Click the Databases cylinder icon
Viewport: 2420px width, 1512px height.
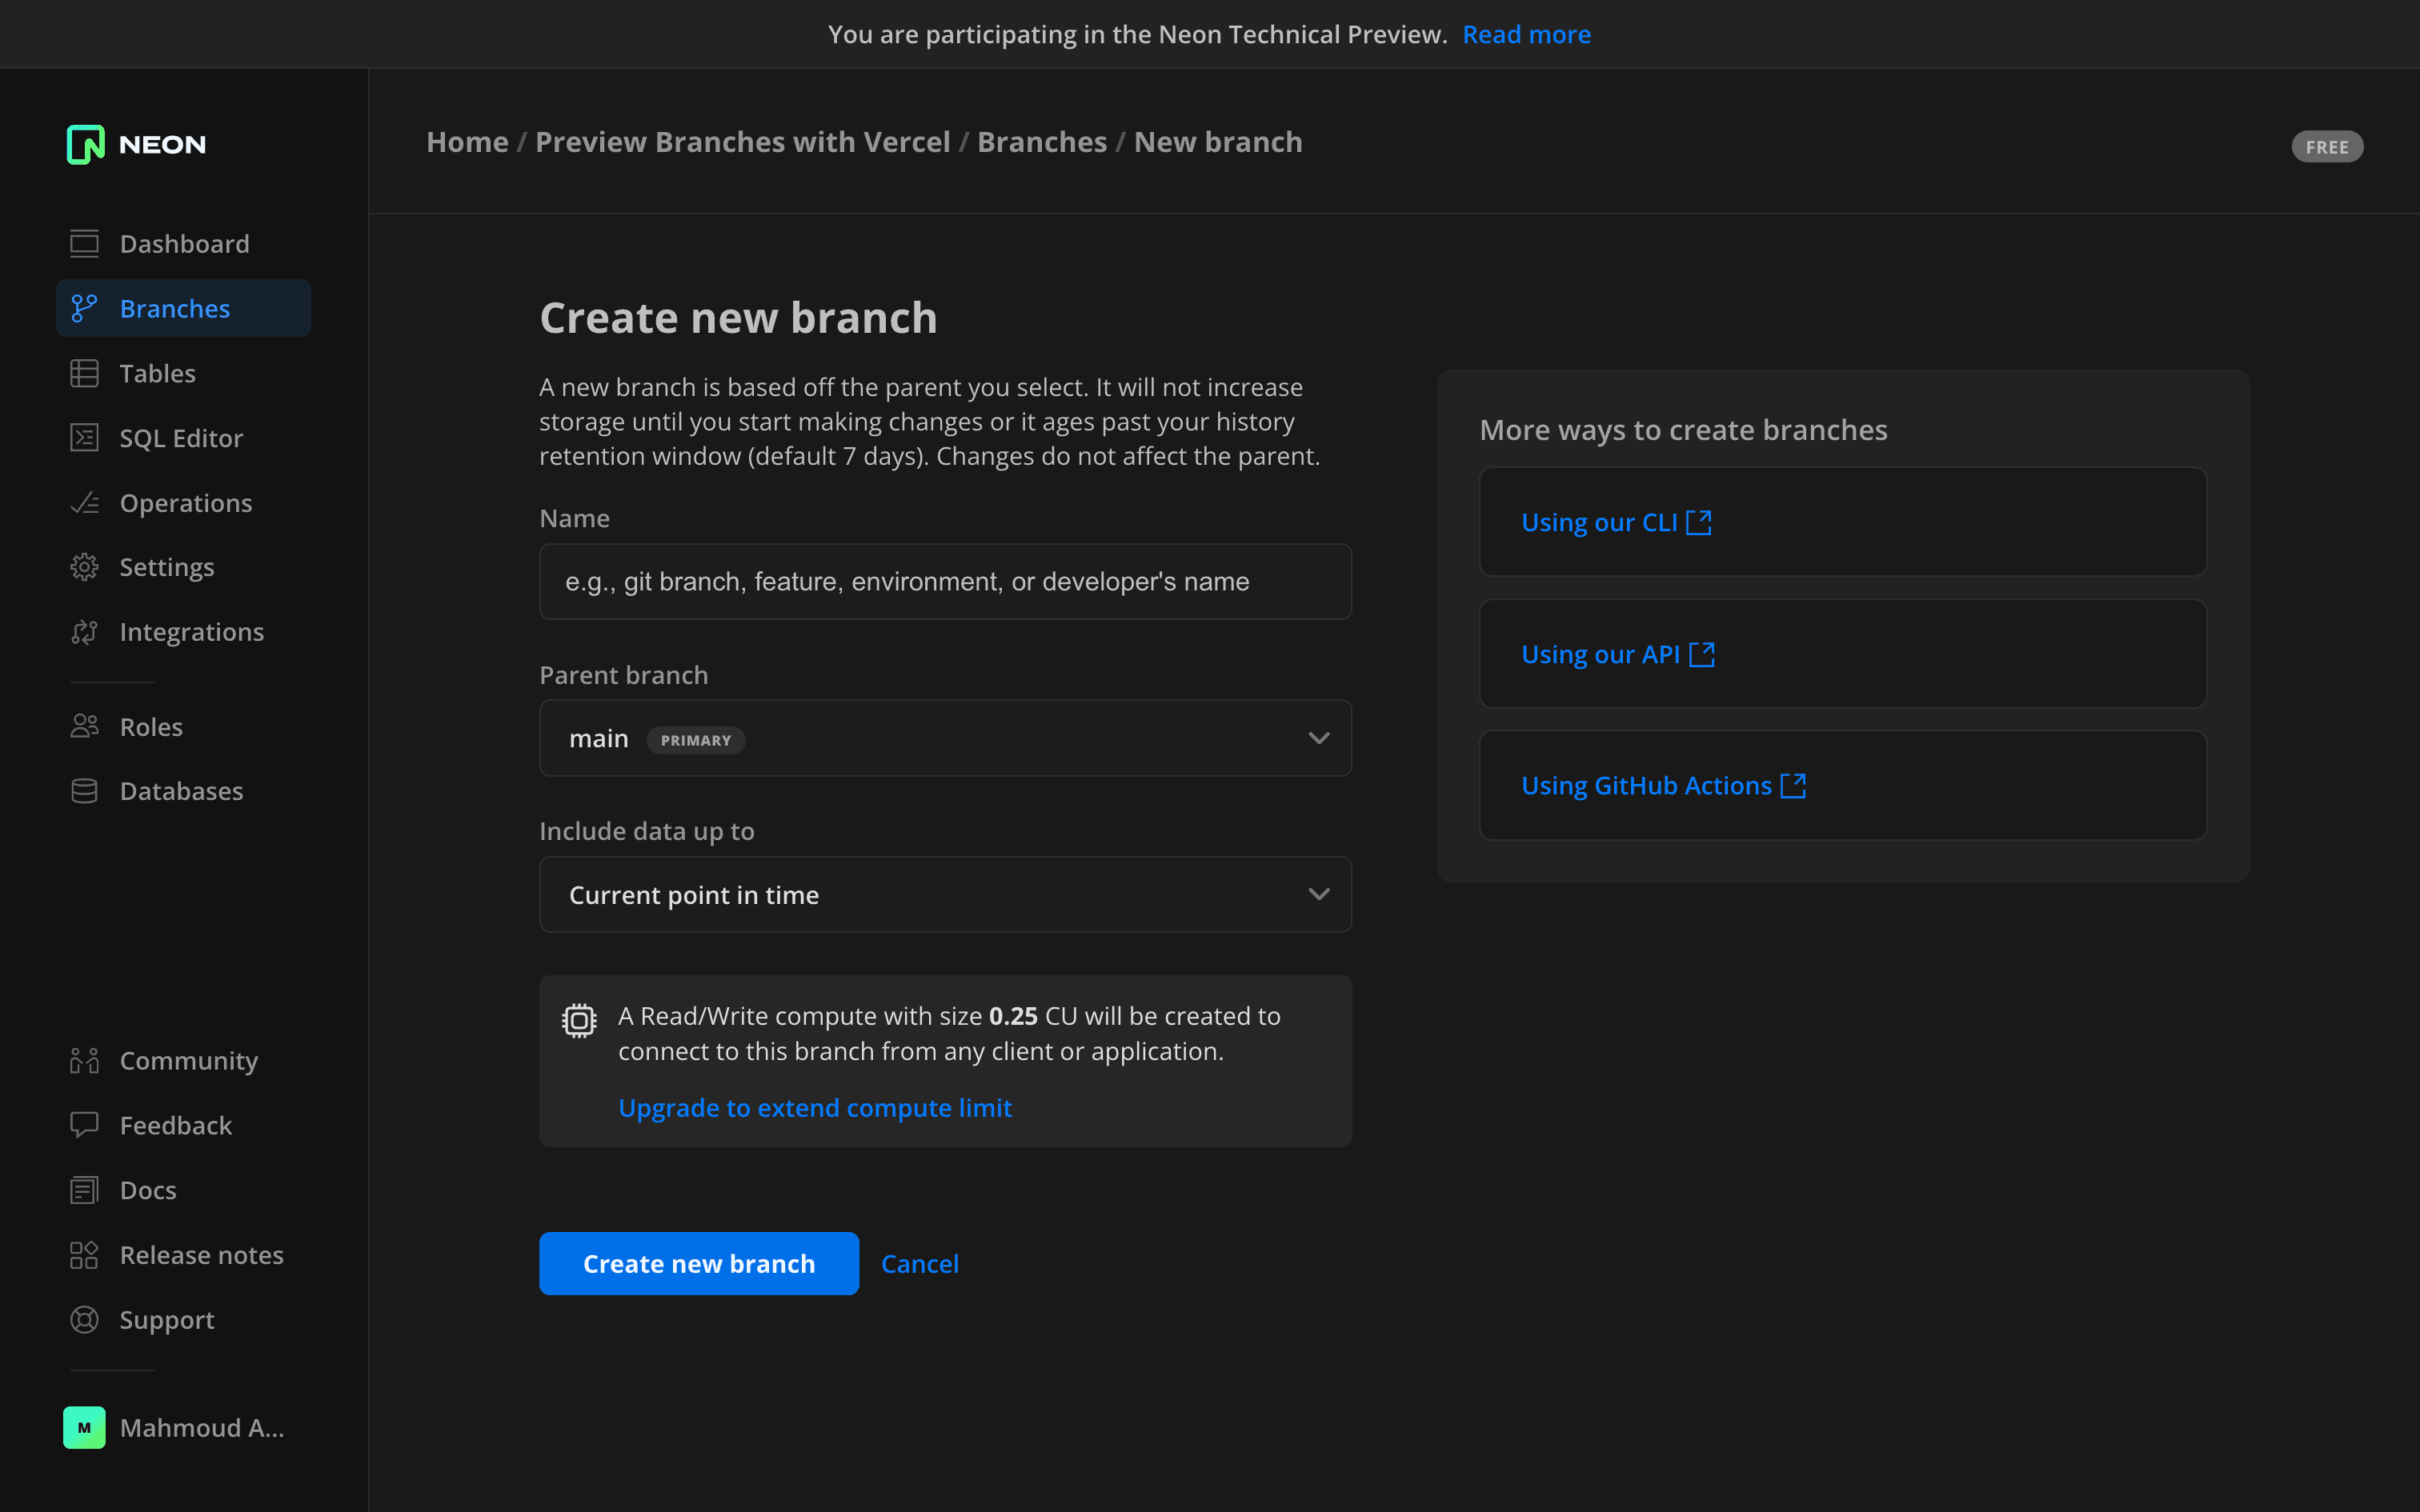click(84, 791)
